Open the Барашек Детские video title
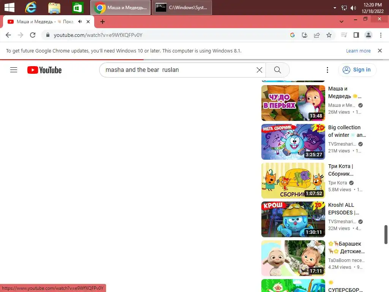 [x=346, y=247]
